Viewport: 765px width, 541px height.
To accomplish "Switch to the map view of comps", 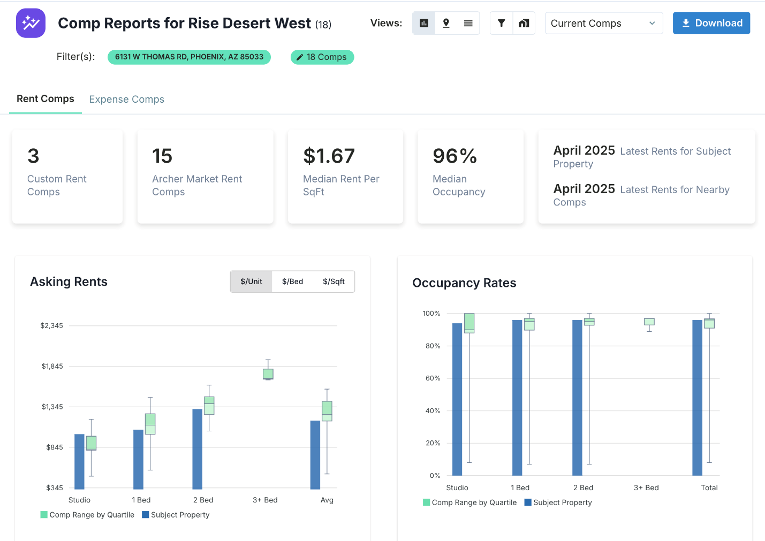I will (x=446, y=22).
